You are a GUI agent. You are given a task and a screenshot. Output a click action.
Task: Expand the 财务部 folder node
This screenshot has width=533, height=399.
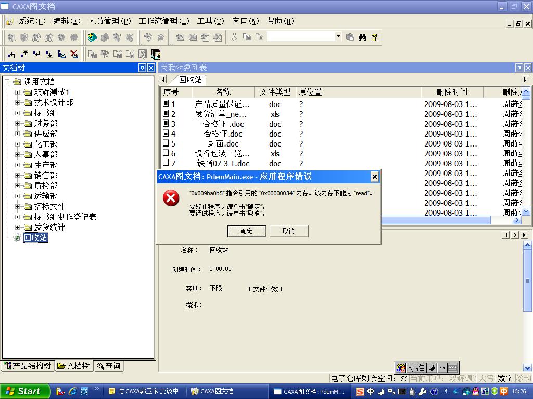click(17, 123)
